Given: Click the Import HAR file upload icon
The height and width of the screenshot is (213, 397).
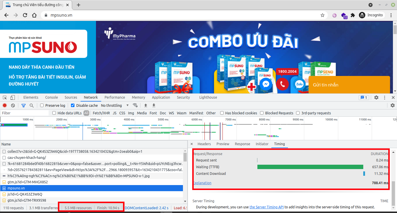Looking at the screenshot, I should [x=146, y=105].
